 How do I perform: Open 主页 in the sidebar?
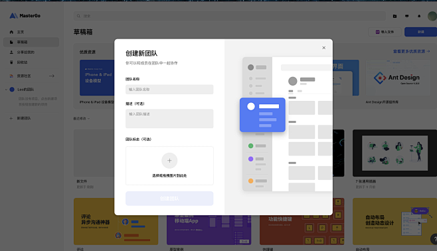point(31,32)
